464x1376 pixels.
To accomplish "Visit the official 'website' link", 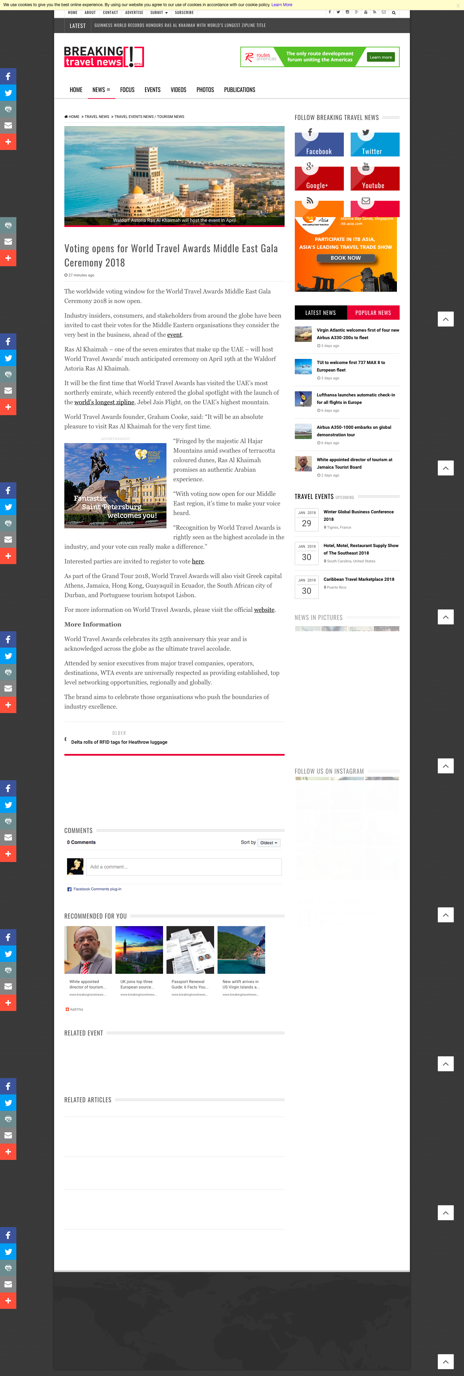I will (x=264, y=609).
